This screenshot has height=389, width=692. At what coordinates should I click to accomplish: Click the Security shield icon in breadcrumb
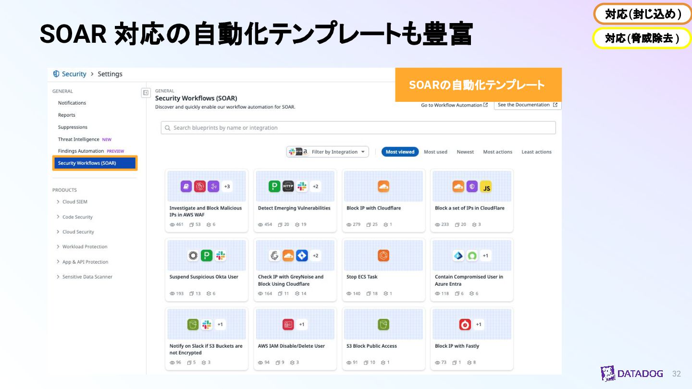pos(56,74)
